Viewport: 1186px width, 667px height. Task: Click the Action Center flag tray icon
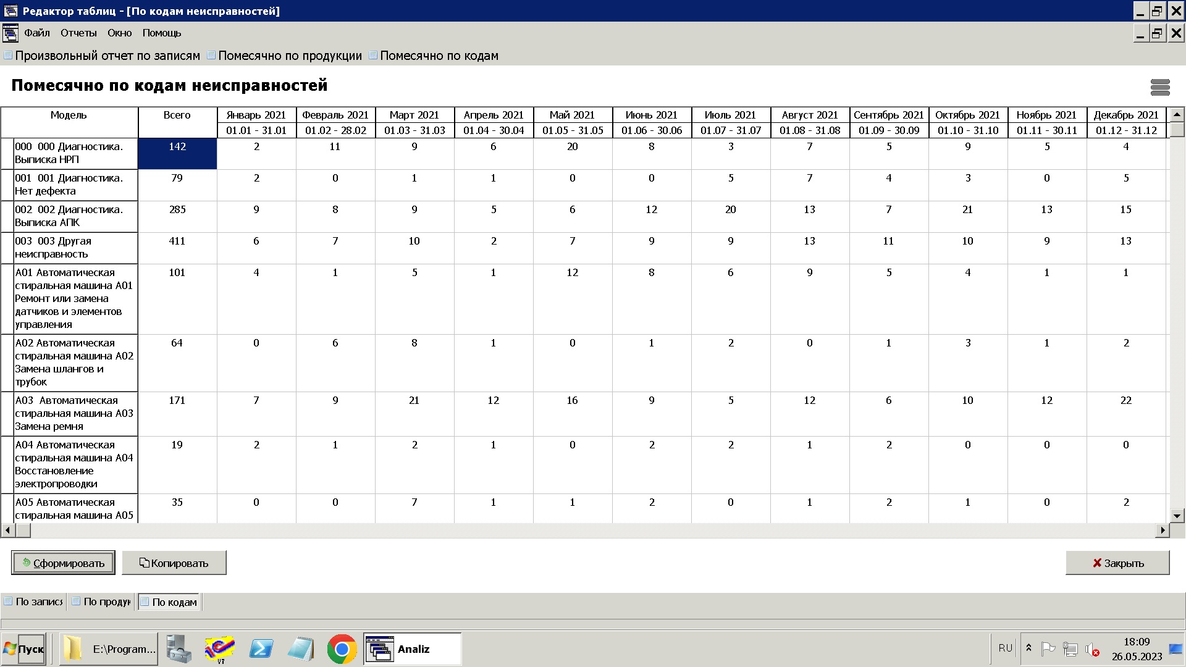pos(1048,649)
